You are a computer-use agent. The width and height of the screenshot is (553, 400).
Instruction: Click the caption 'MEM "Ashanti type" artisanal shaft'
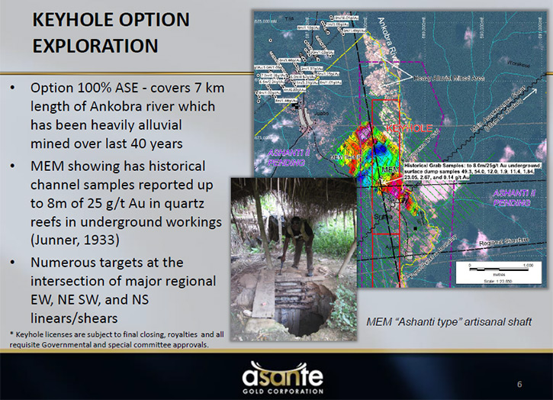[x=449, y=322]
